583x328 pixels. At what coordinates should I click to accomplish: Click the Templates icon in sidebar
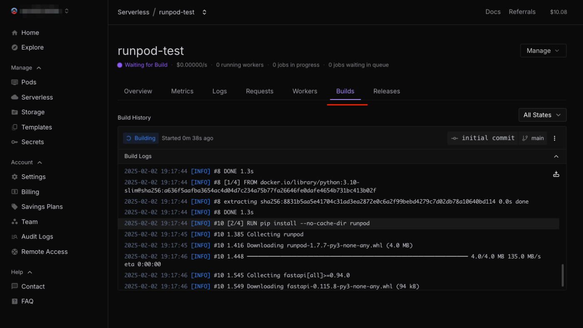[15, 127]
